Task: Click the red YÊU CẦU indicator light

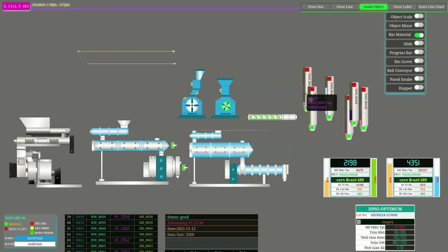Action: [32, 223]
